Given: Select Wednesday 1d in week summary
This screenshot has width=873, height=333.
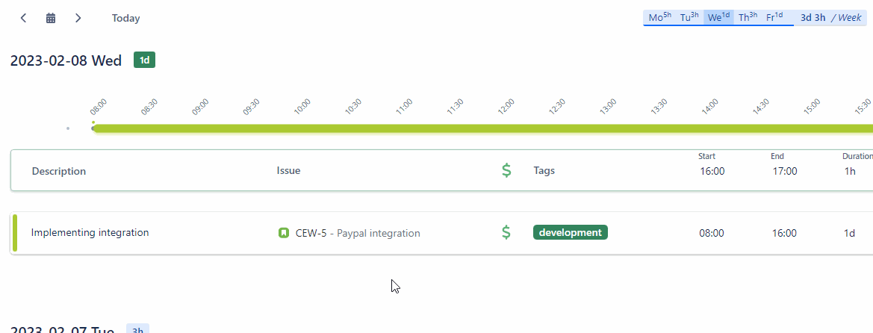Looking at the screenshot, I should click(718, 17).
